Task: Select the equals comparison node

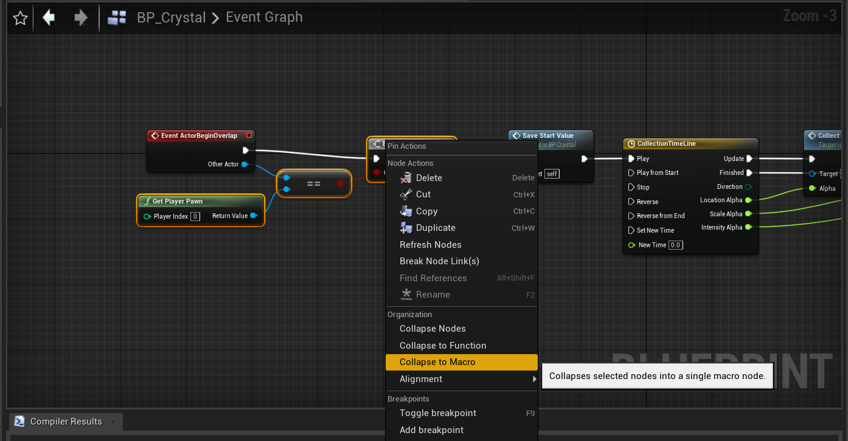Action: pos(314,183)
